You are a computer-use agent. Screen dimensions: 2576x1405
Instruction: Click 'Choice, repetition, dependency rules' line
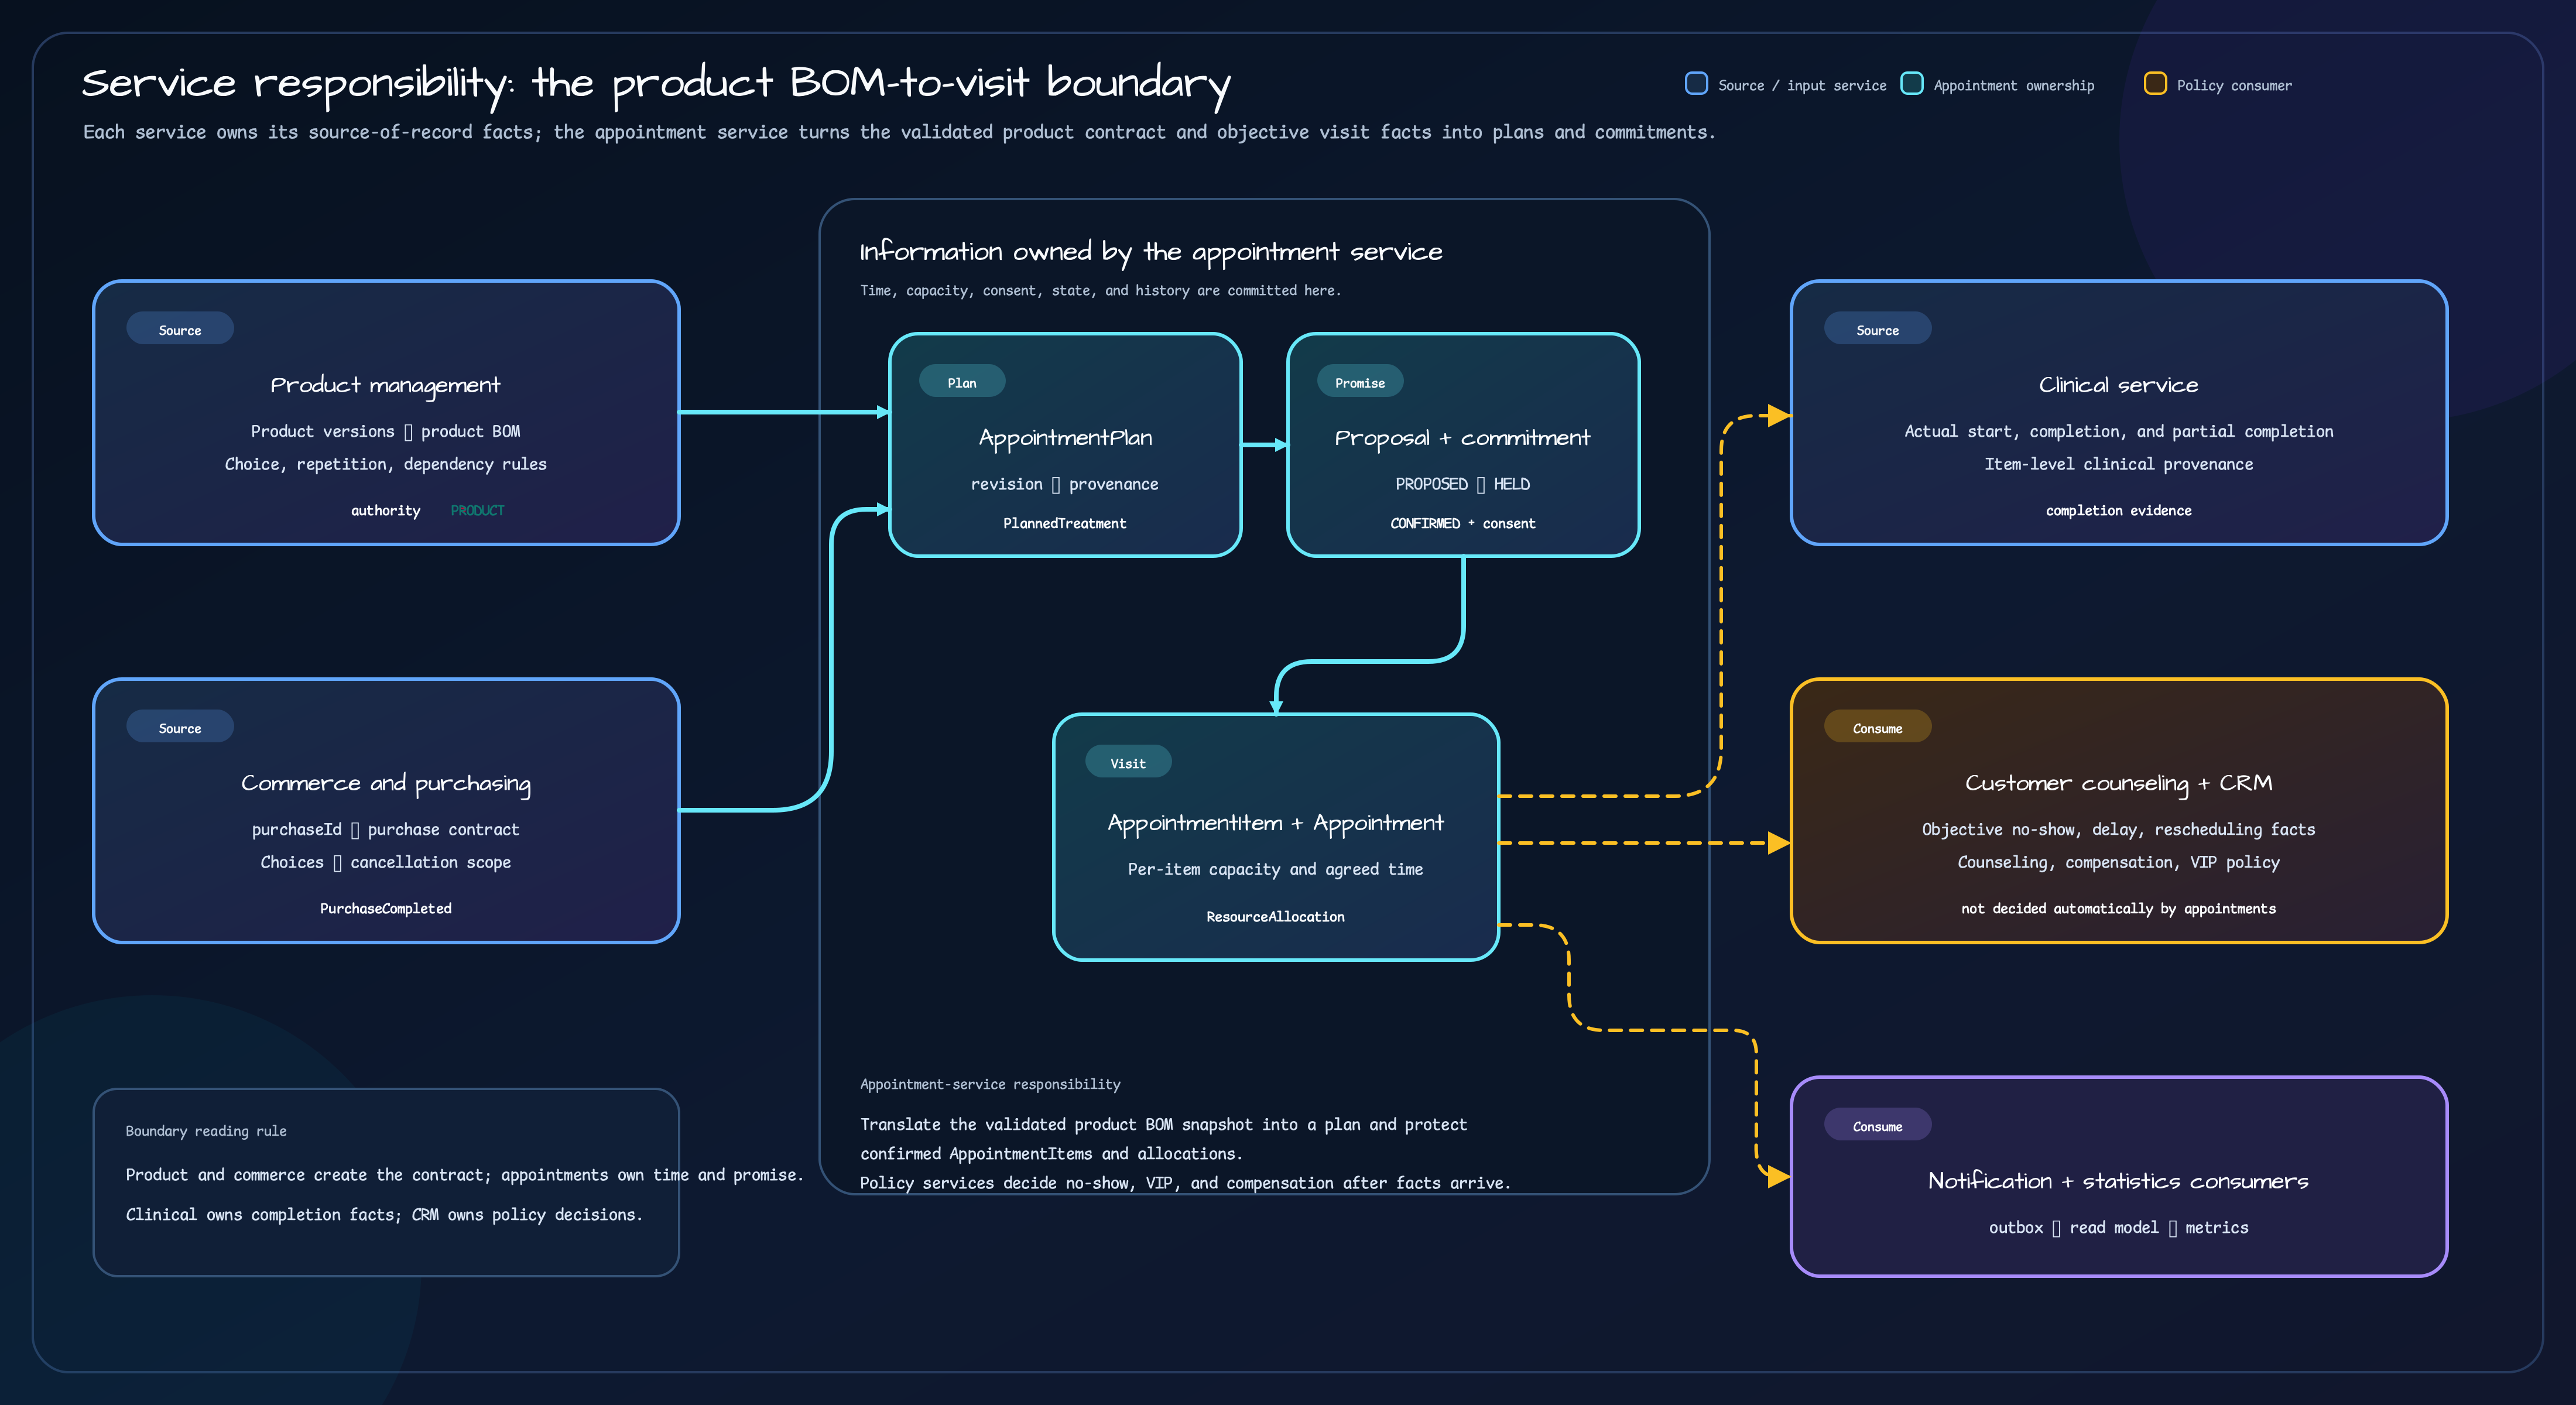coord(385,464)
